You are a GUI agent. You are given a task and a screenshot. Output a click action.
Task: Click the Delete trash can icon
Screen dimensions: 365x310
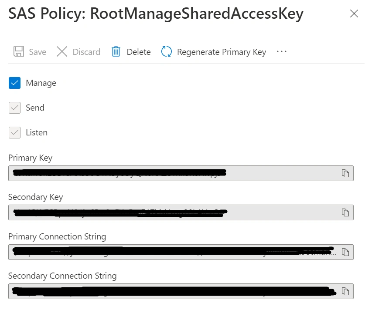pos(116,51)
